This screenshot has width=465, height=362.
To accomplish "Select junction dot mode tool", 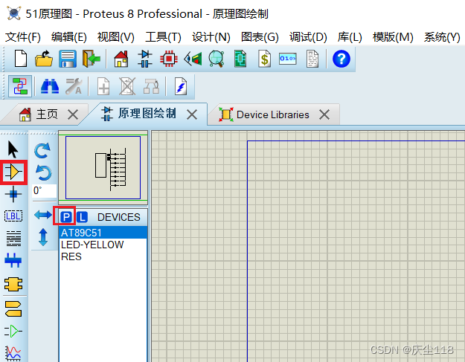I will [13, 194].
